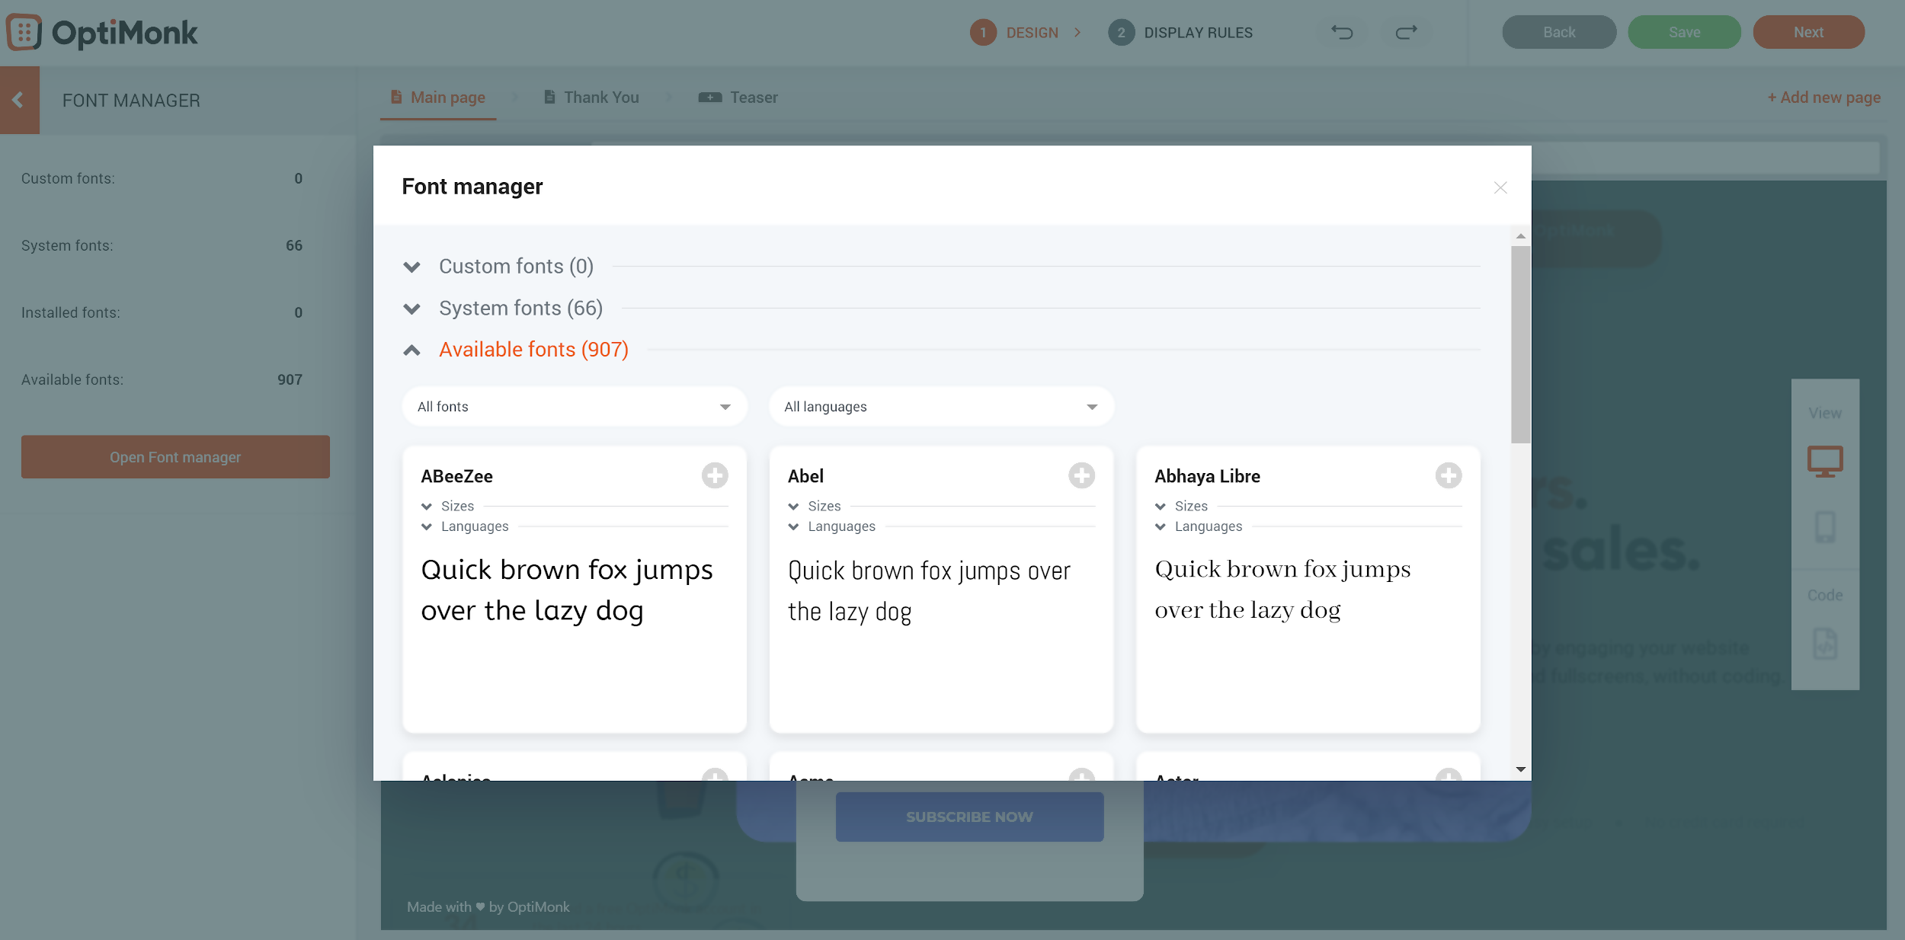Click the Abhaya Libre sample text preview
The height and width of the screenshot is (940, 1905).
click(x=1282, y=589)
